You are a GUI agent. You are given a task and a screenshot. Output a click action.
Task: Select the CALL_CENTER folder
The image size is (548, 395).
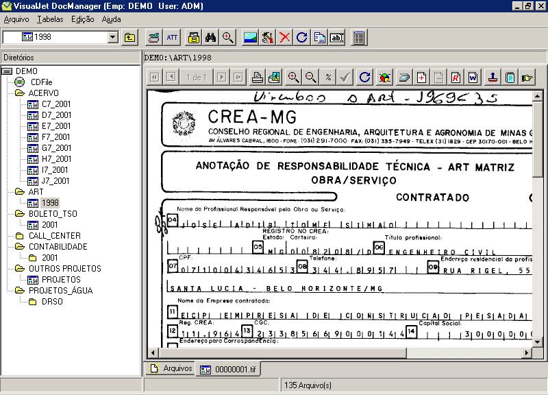[x=55, y=236]
